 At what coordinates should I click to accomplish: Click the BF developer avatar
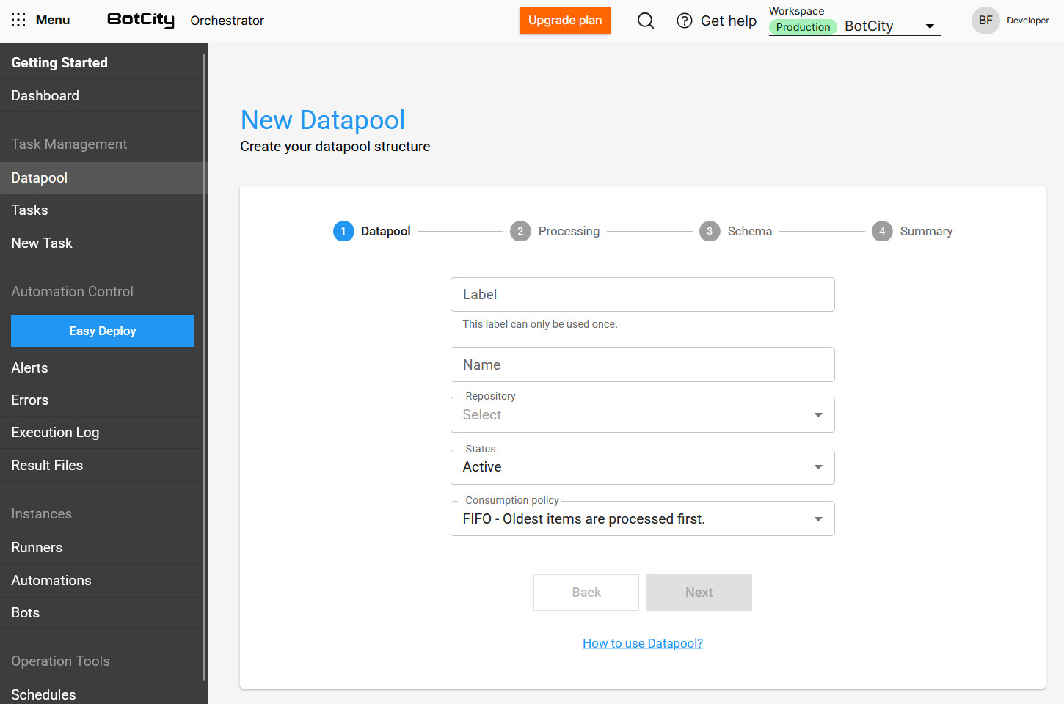[x=985, y=20]
